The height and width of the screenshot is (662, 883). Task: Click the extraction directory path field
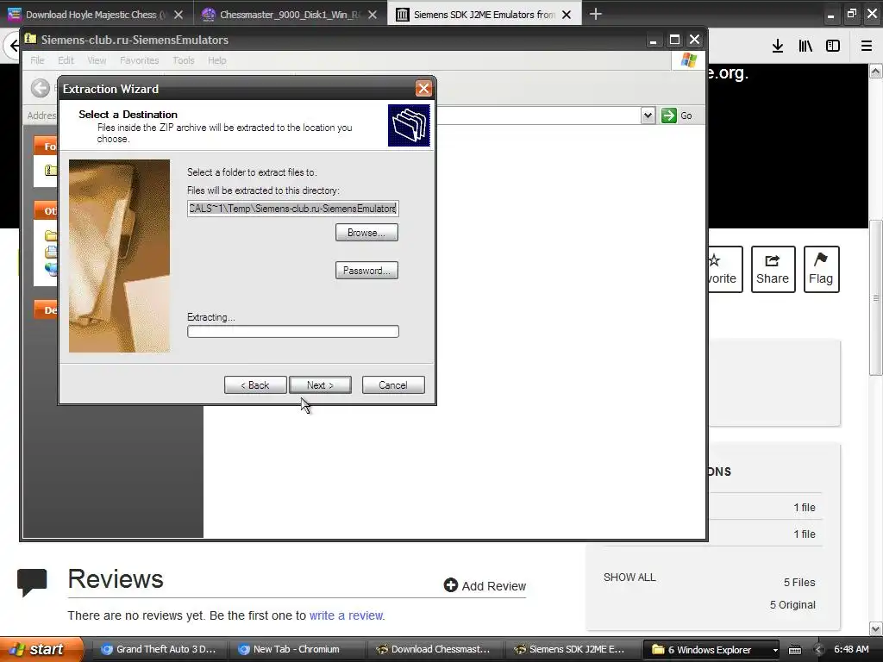(293, 209)
